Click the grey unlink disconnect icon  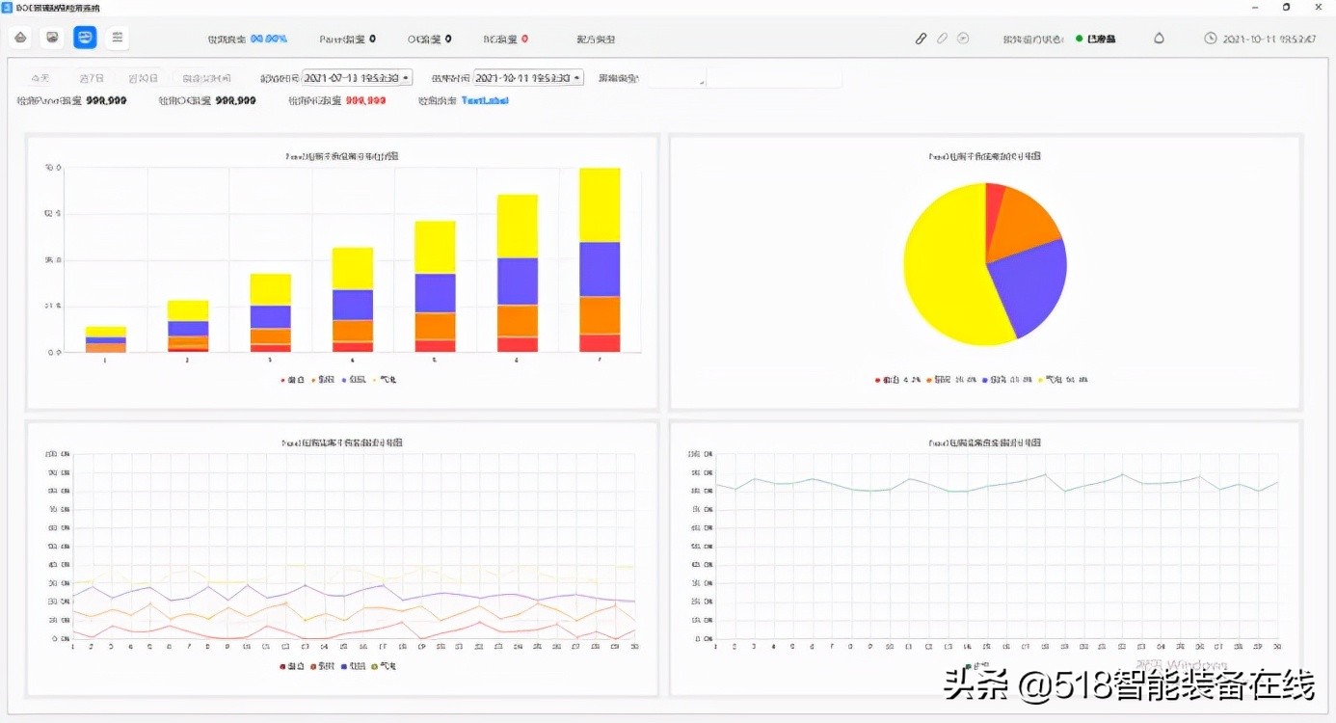[942, 39]
